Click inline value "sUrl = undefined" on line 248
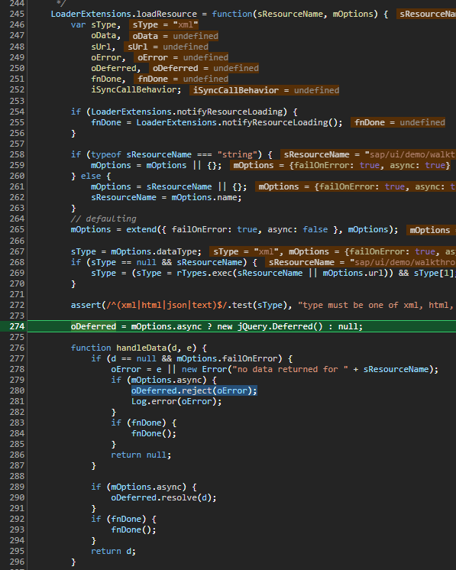The image size is (456, 570). tap(167, 47)
